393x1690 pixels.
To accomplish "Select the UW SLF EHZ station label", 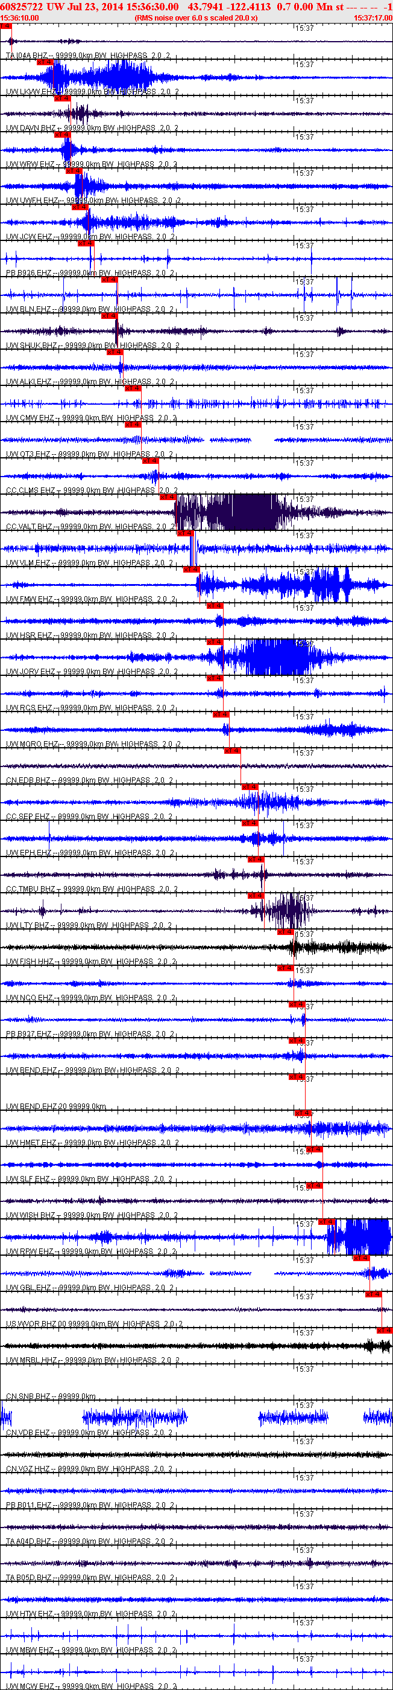I will coord(89,1178).
